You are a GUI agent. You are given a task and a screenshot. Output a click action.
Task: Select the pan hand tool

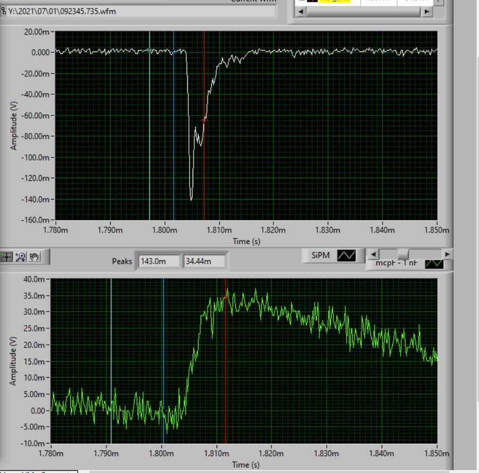click(x=35, y=257)
